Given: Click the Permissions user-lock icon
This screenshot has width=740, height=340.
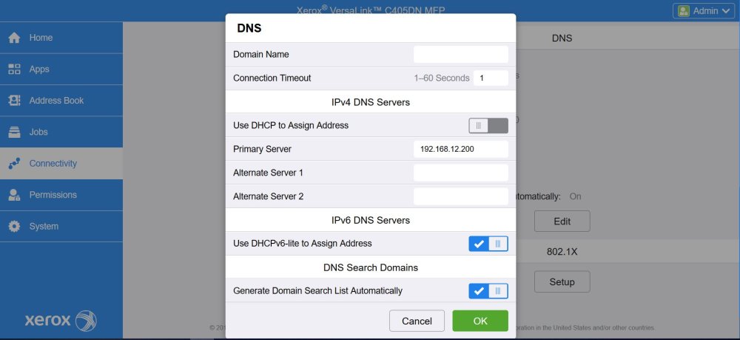Looking at the screenshot, I should 14,195.
